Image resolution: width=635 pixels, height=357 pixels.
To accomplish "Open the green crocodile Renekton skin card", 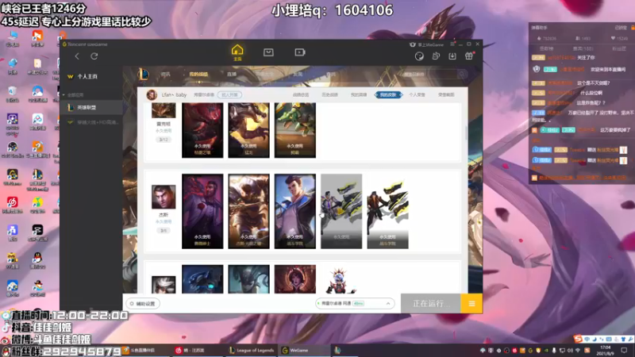I will click(x=294, y=130).
